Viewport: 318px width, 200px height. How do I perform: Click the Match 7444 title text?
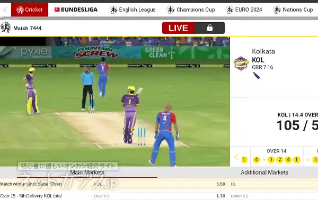click(x=28, y=28)
